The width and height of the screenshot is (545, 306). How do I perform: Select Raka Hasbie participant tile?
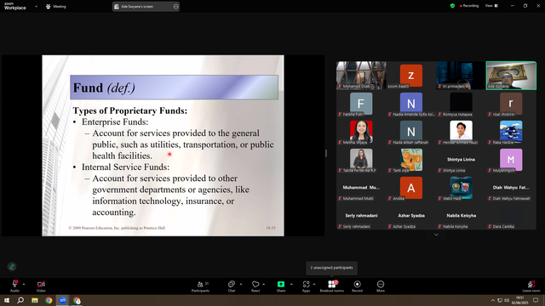coord(511,132)
